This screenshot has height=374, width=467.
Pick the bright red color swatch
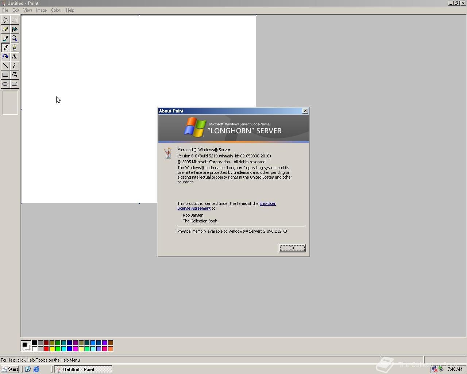coord(46,348)
